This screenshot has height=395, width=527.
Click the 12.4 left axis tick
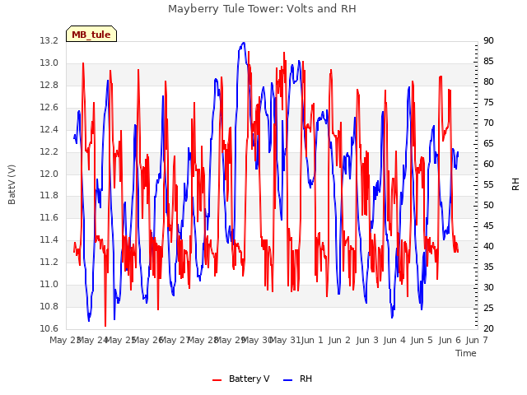49,130
